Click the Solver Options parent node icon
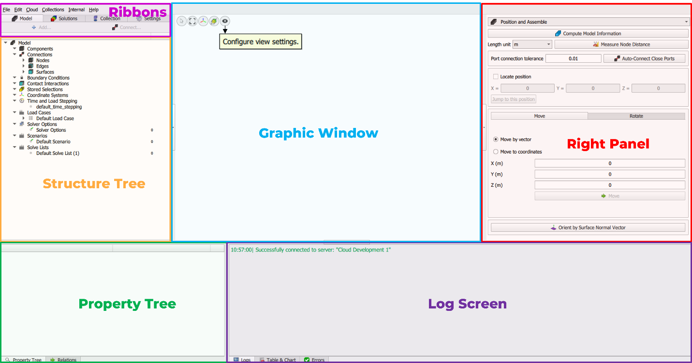692x363 pixels. 22,124
